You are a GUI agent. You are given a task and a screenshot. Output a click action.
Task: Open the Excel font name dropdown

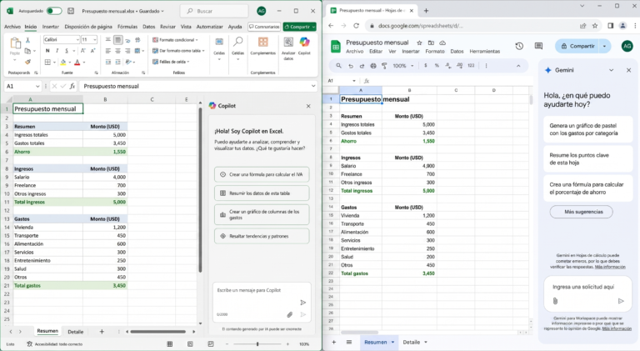pyautogui.click(x=77, y=39)
